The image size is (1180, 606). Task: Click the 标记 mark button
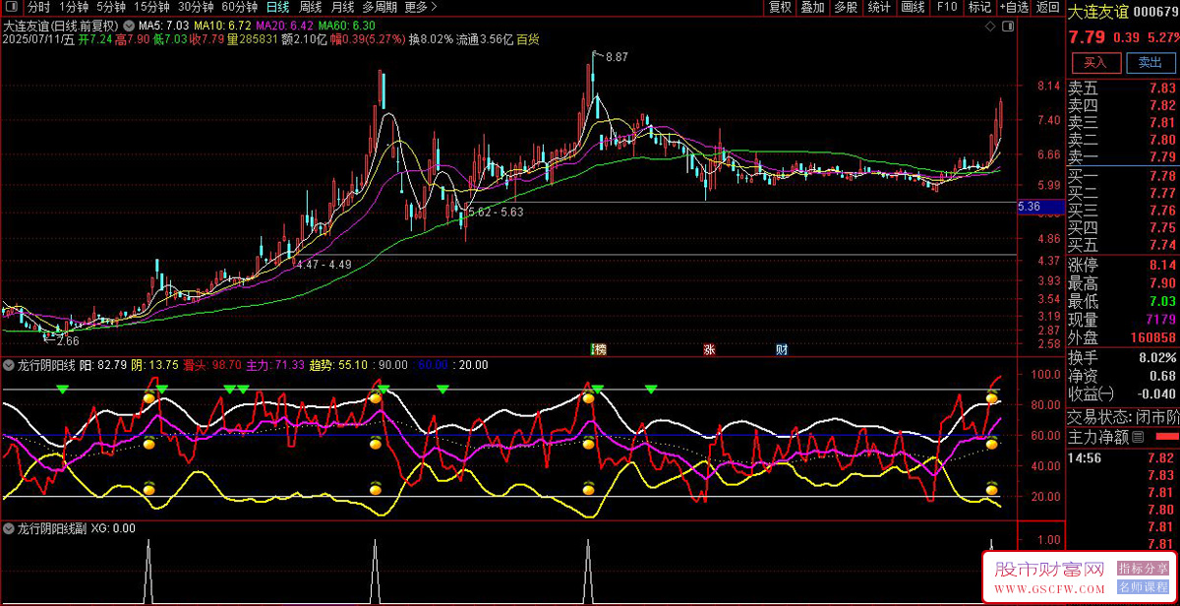[979, 7]
